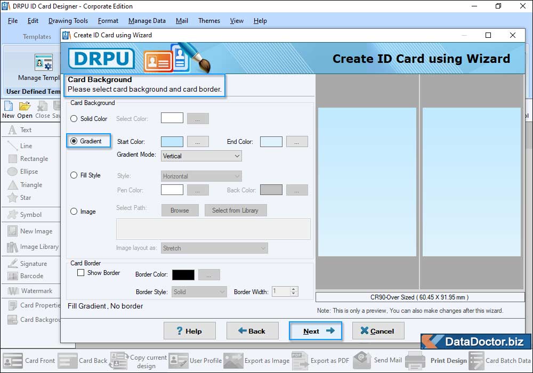Add a Signature element
The height and width of the screenshot is (373, 533).
pos(27,264)
